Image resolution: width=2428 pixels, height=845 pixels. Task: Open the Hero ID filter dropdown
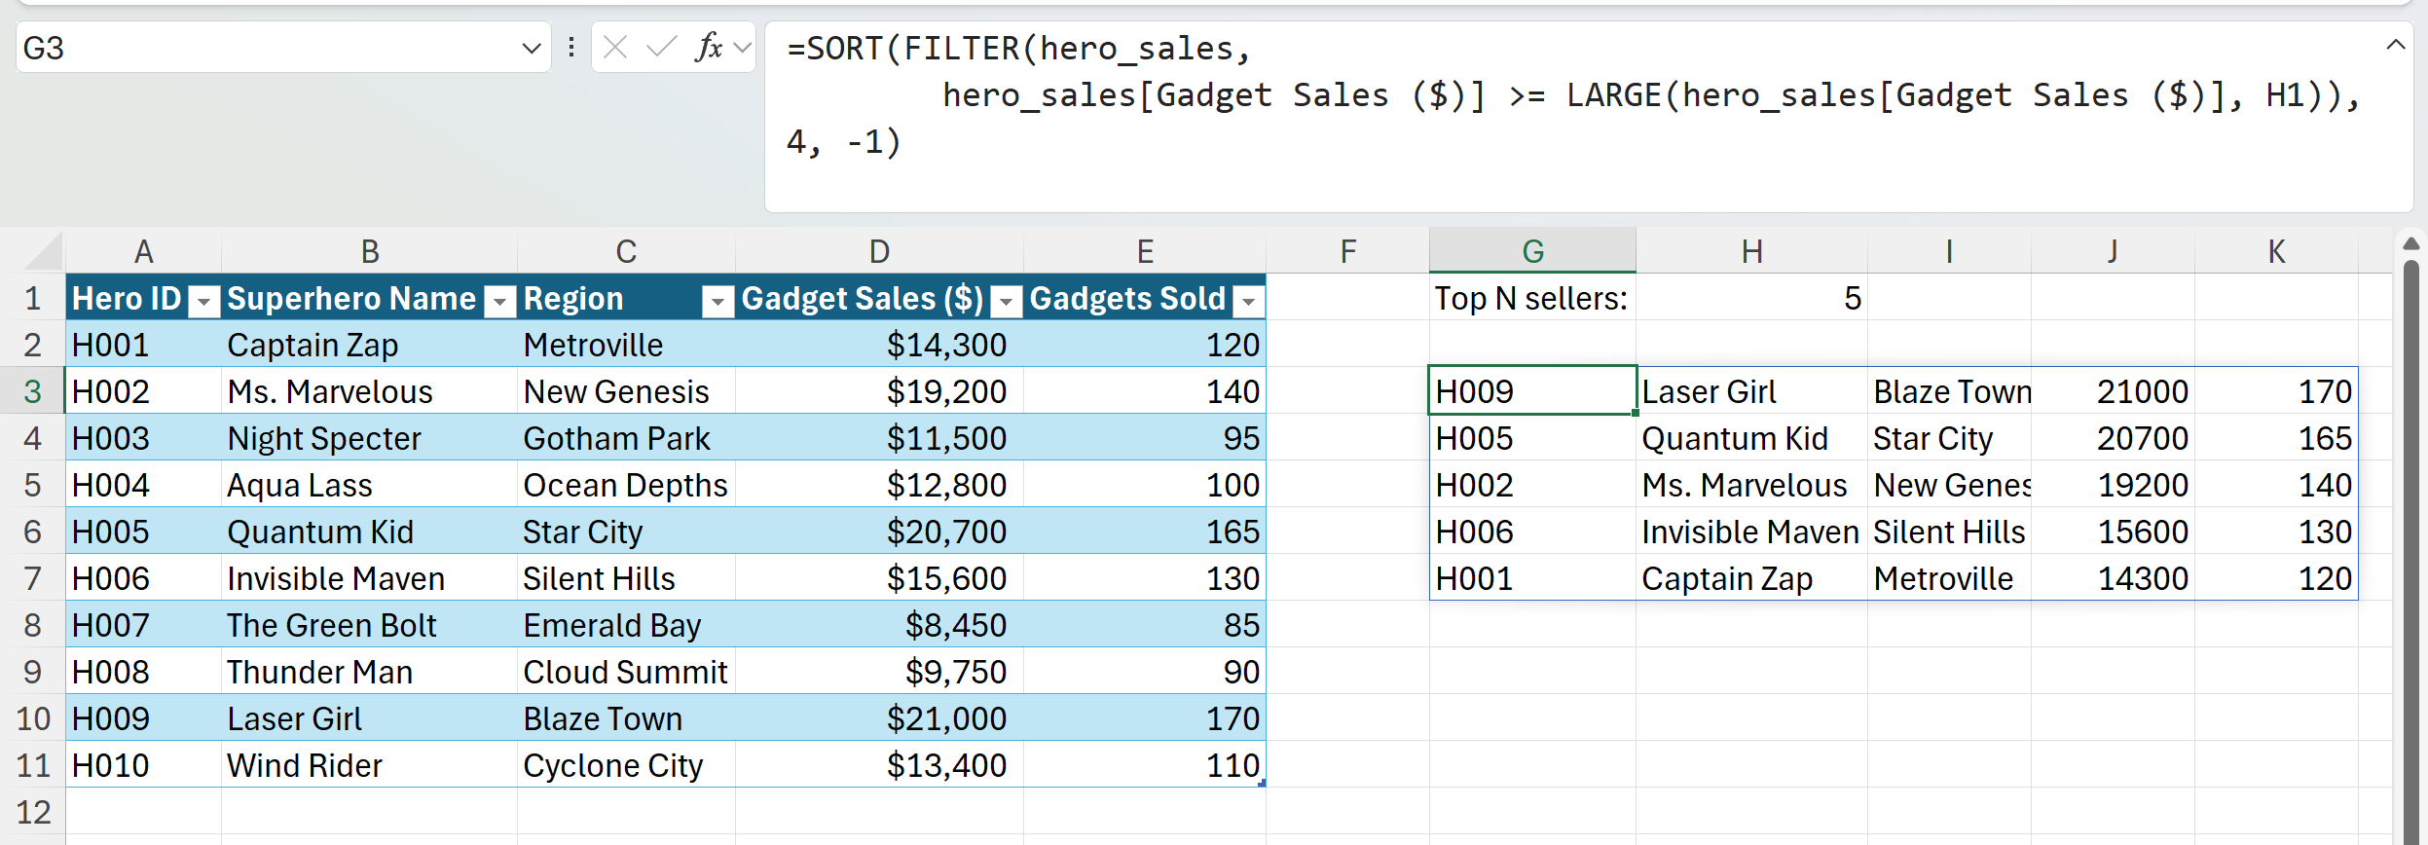tap(203, 302)
